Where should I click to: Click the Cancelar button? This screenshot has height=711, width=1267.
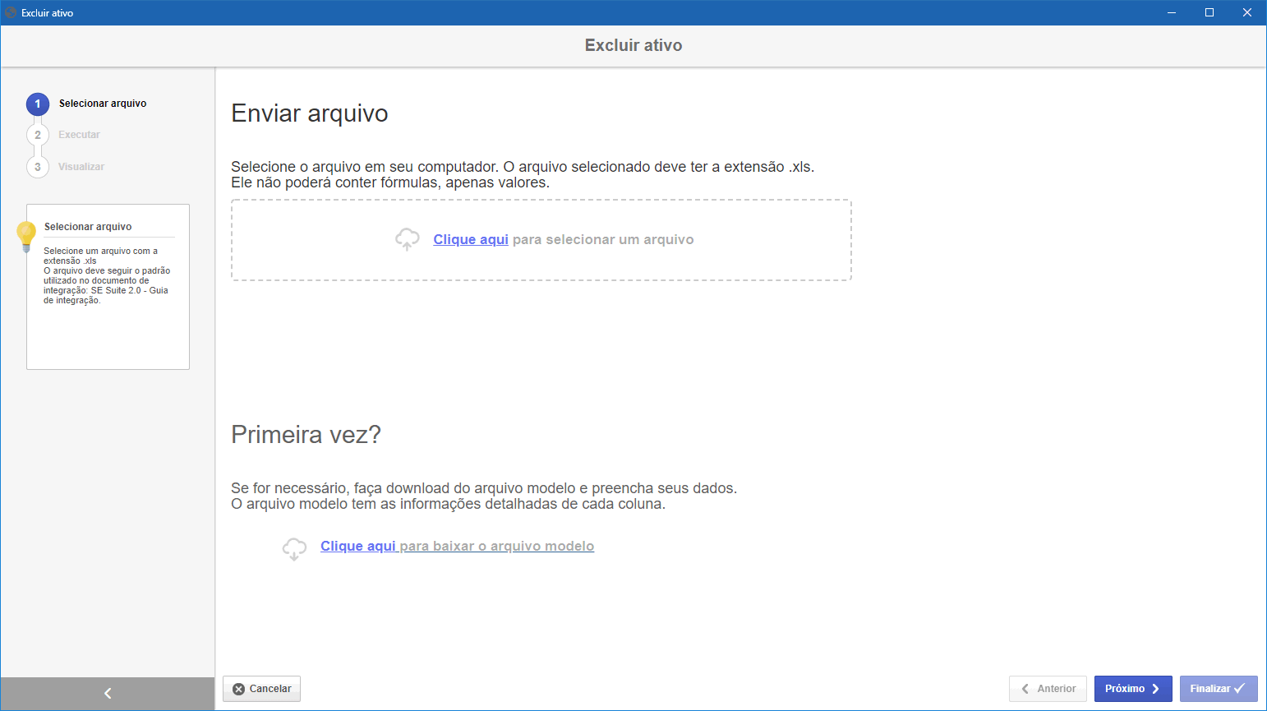(262, 689)
